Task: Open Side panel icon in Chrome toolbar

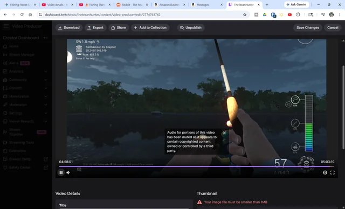Action: point(310,15)
